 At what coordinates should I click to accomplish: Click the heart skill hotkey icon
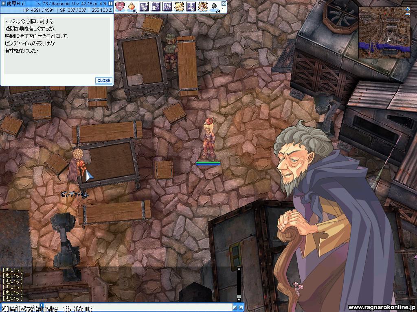pyautogui.click(x=120, y=6)
